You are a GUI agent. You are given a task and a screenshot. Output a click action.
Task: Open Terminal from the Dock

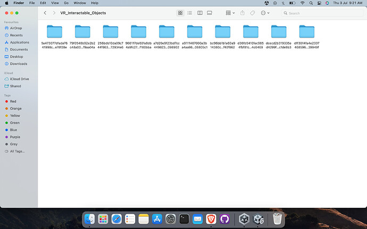click(184, 219)
